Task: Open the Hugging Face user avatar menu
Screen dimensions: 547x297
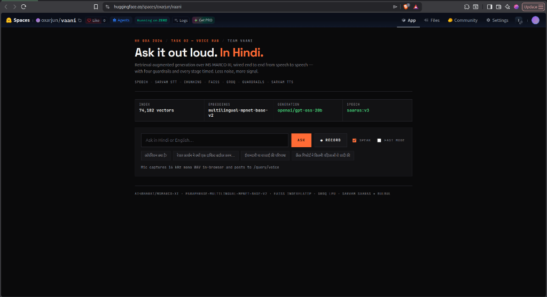Action: pos(535,20)
